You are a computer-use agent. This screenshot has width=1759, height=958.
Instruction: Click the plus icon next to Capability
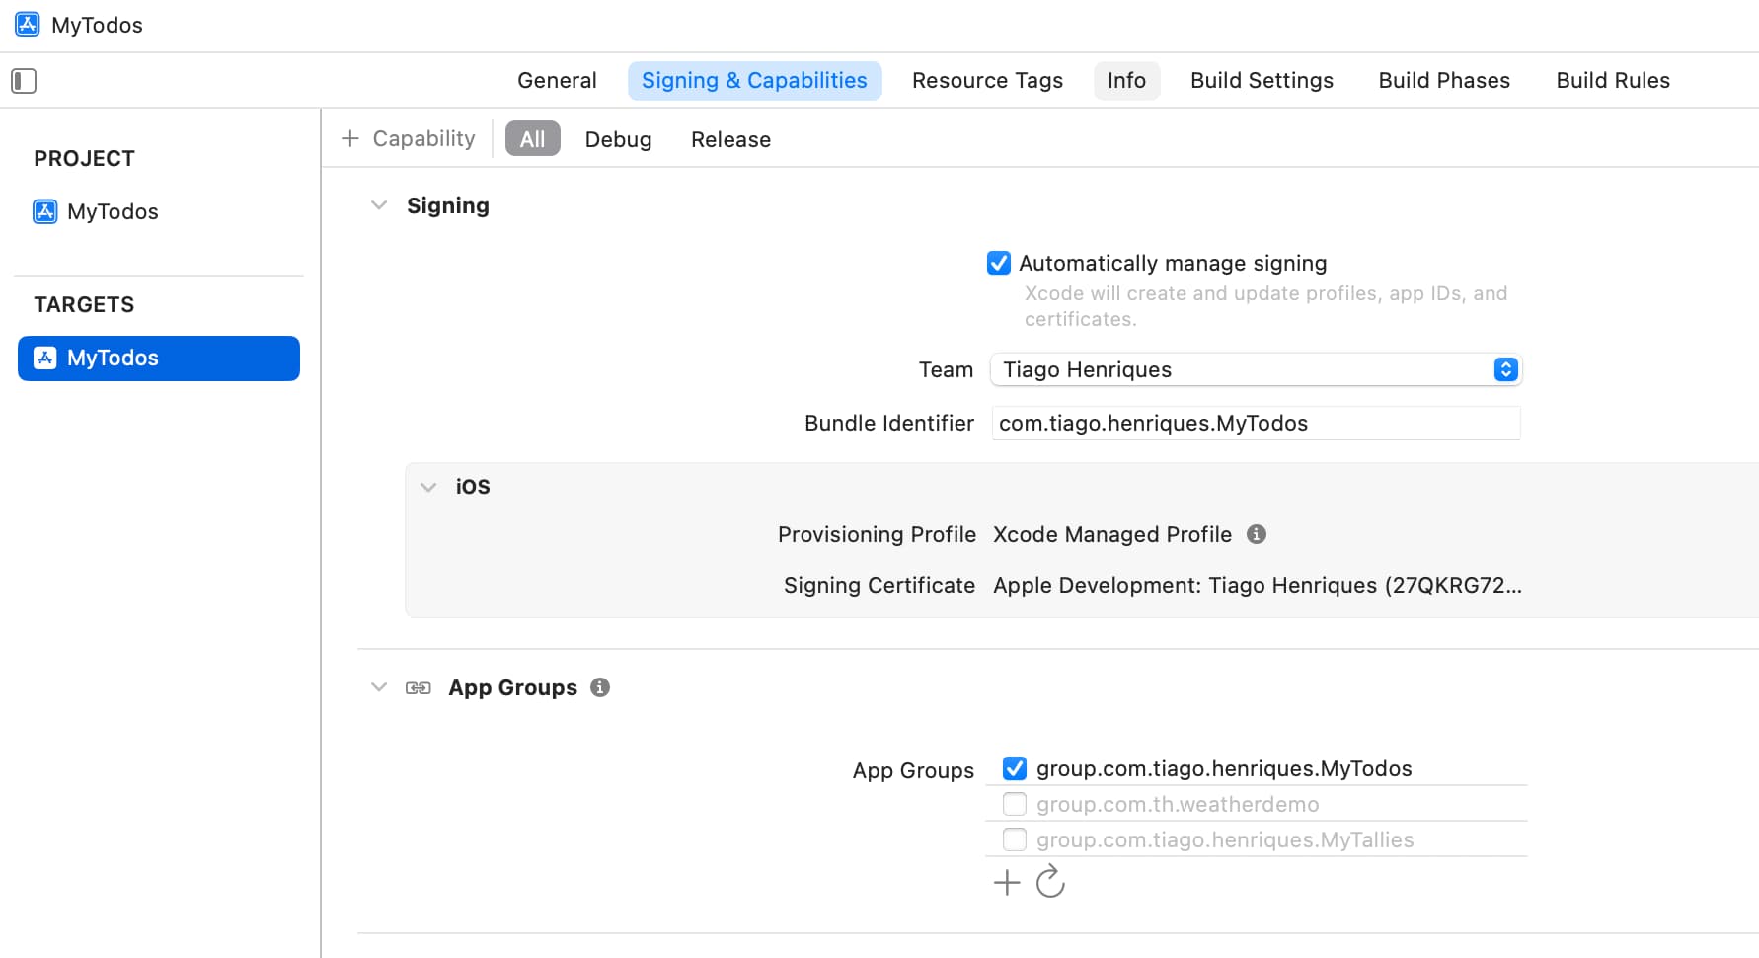(350, 138)
